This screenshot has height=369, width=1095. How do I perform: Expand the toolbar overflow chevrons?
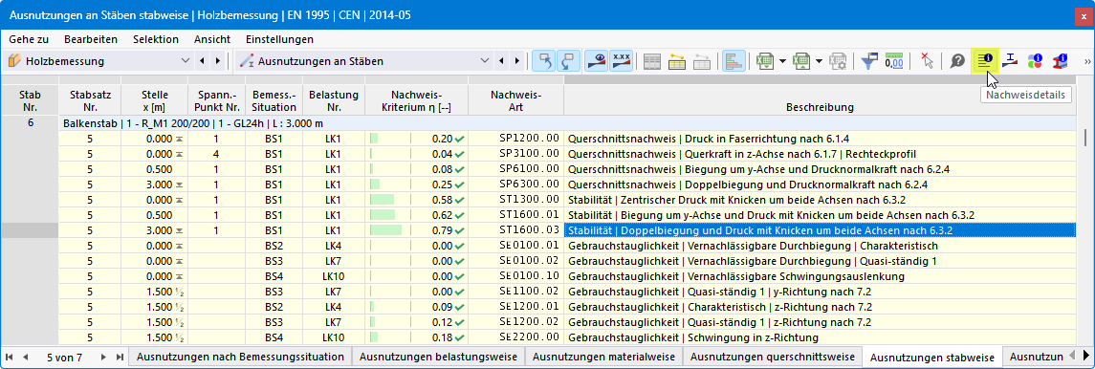coord(1086,61)
